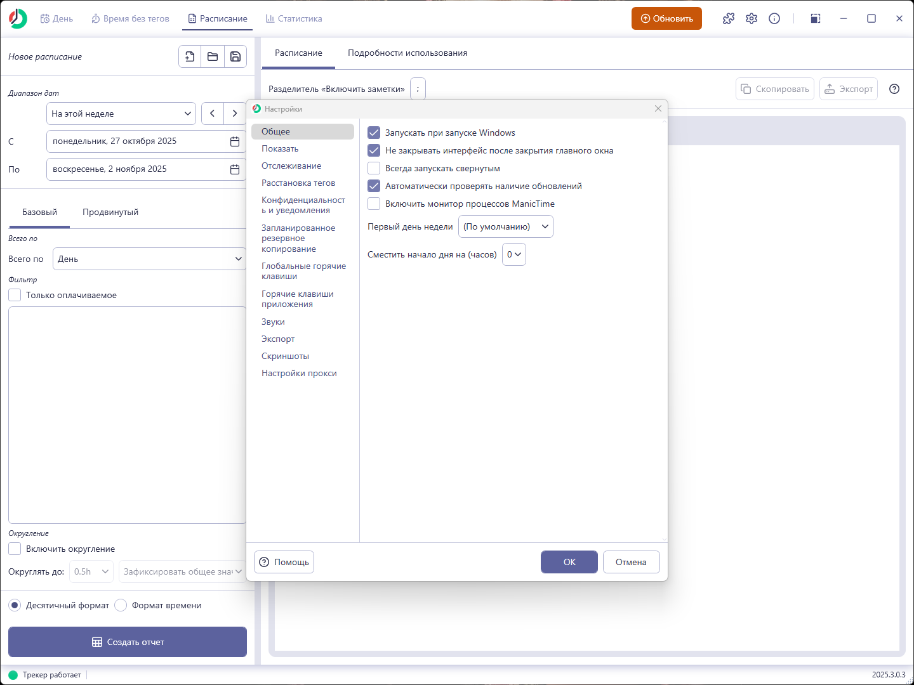This screenshot has height=685, width=914.
Task: Open the plugins puzzle icon
Action: tap(729, 18)
